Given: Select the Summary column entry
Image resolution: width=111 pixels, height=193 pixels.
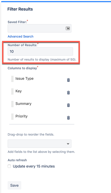Looking at the screenshot, I should tap(23, 104).
